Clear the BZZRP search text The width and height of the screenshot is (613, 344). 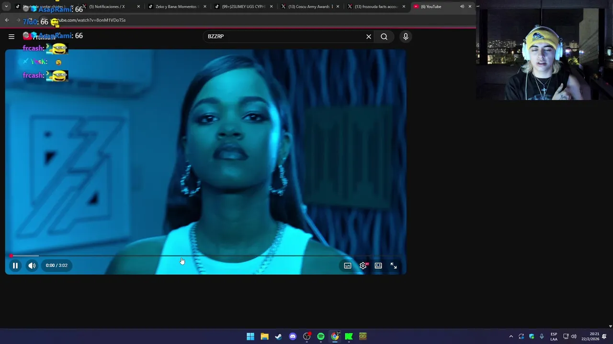[x=369, y=36]
